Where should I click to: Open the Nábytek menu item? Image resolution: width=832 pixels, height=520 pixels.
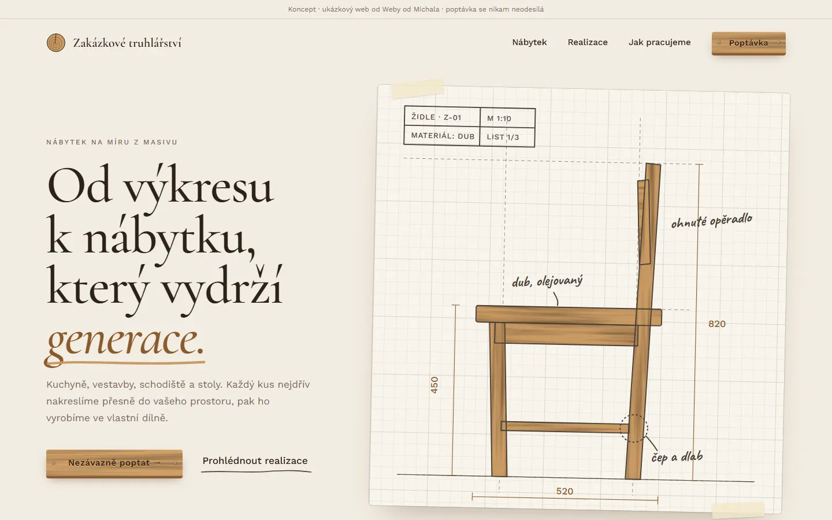529,42
